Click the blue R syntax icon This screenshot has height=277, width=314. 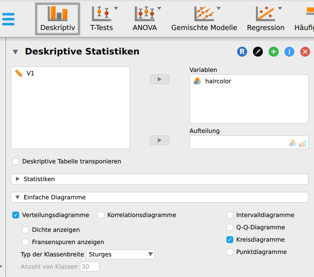[242, 52]
